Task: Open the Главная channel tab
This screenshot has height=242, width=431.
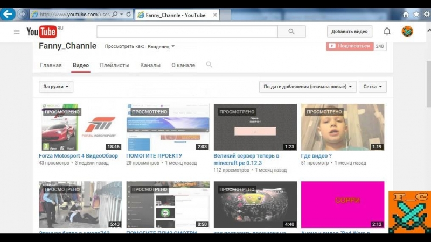Action: 51,65
